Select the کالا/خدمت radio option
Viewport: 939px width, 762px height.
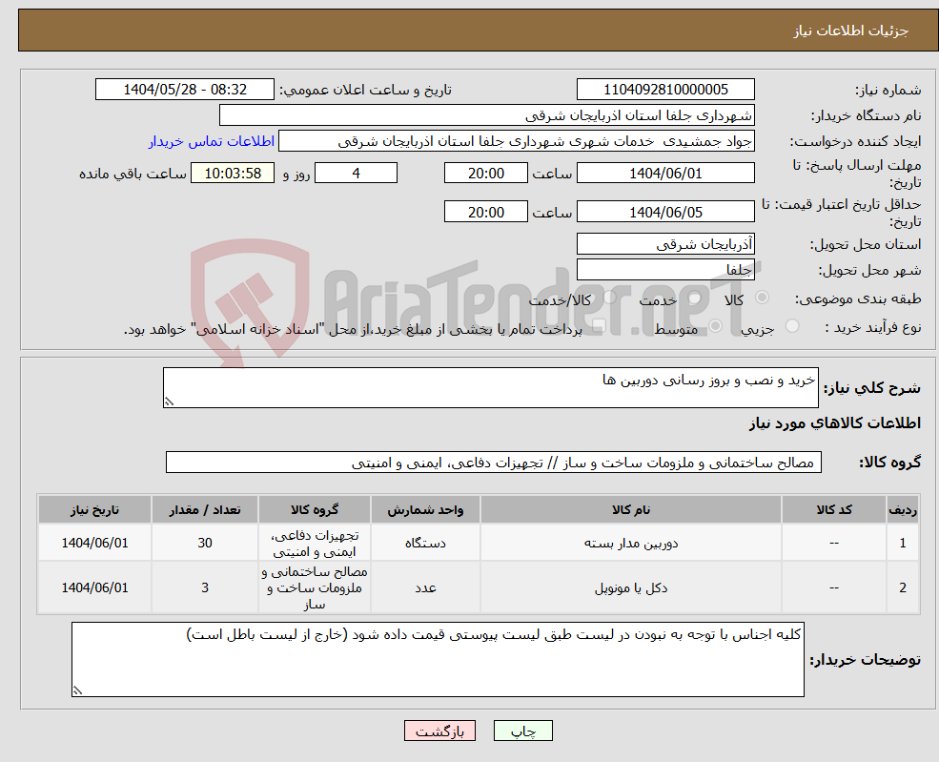pyautogui.click(x=610, y=296)
